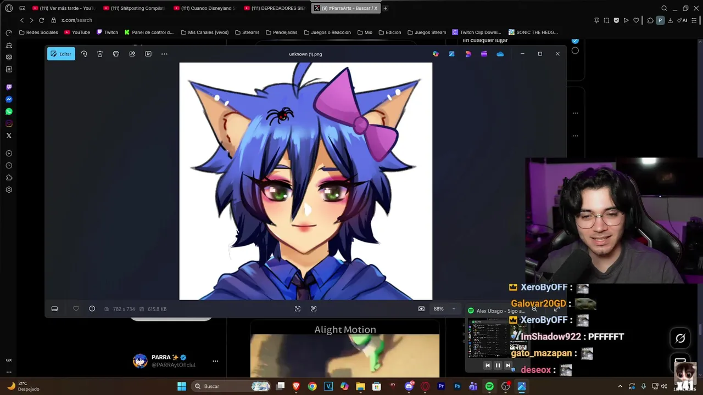
Task: Show file info in Photos bottom bar
Action: (92, 309)
